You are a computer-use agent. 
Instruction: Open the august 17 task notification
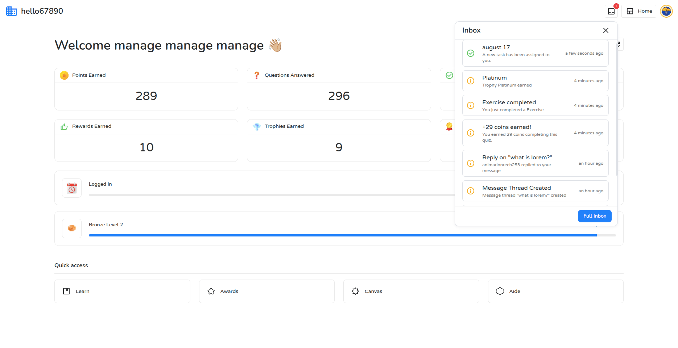pos(535,53)
